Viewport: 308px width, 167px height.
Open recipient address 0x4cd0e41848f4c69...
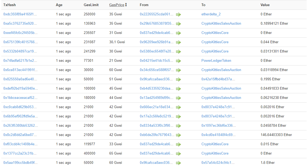click(x=219, y=135)
